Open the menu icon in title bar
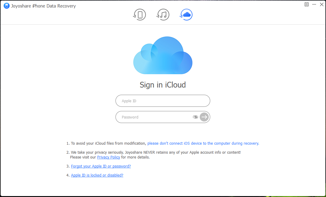Image resolution: width=326 pixels, height=197 pixels. click(306, 5)
